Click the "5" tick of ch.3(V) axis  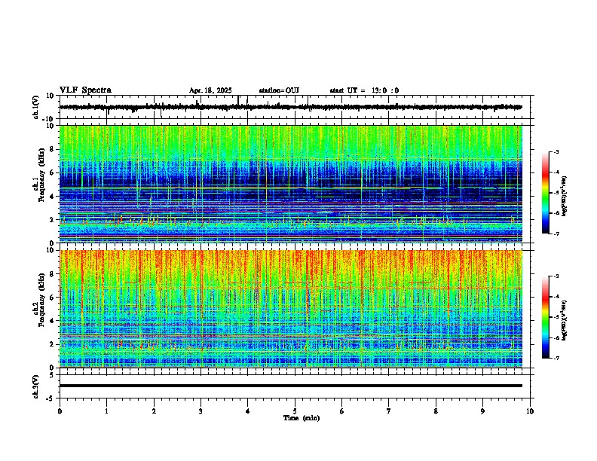pyautogui.click(x=52, y=375)
